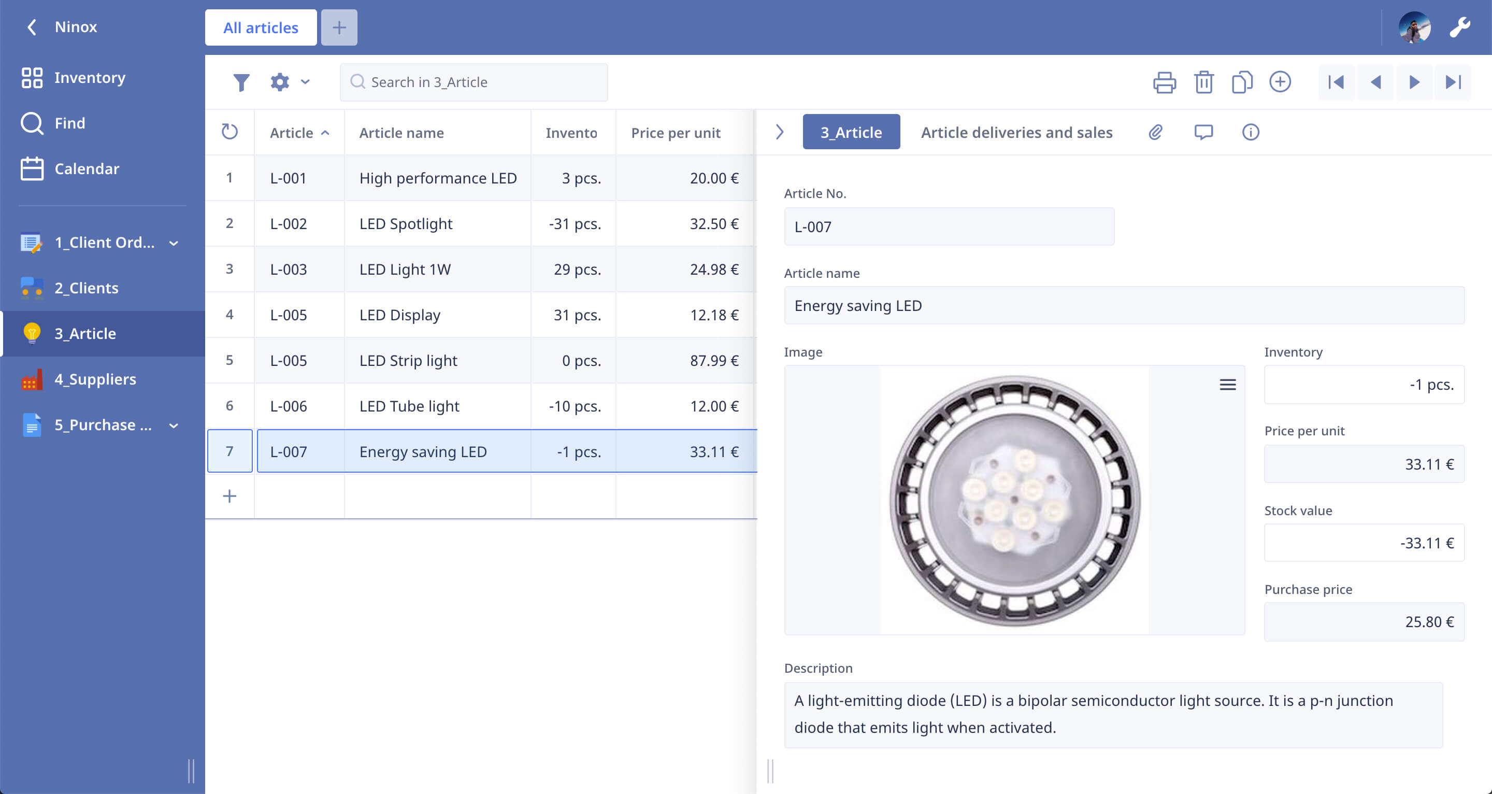Viewport: 1492px width, 794px height.
Task: Edit the Purchase price field 25.80 €
Action: coord(1364,621)
